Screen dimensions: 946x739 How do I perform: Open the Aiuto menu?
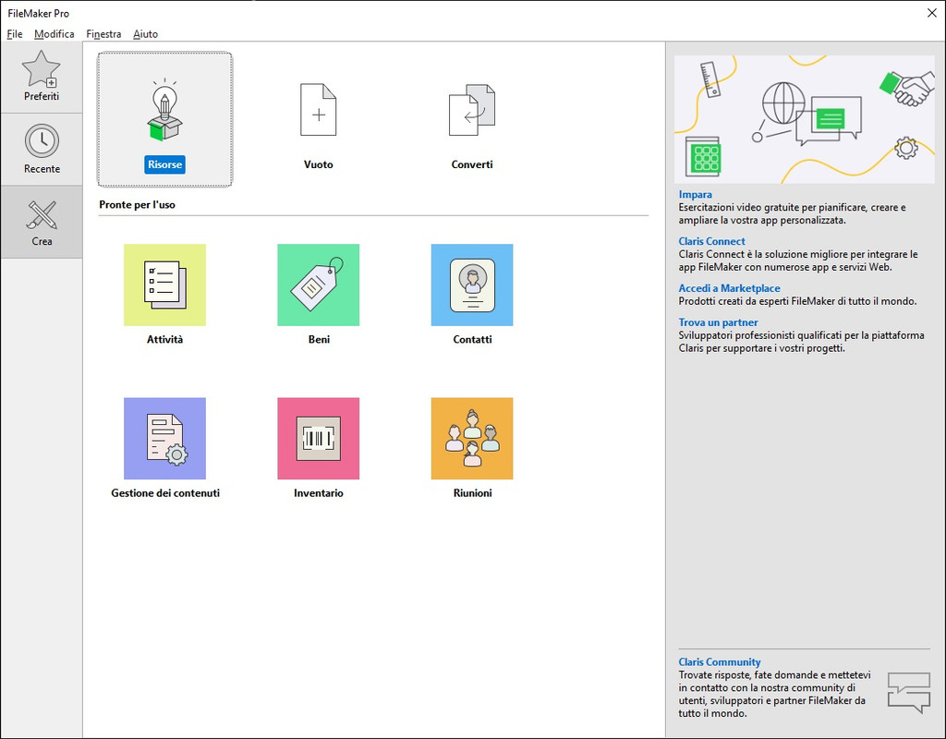145,34
